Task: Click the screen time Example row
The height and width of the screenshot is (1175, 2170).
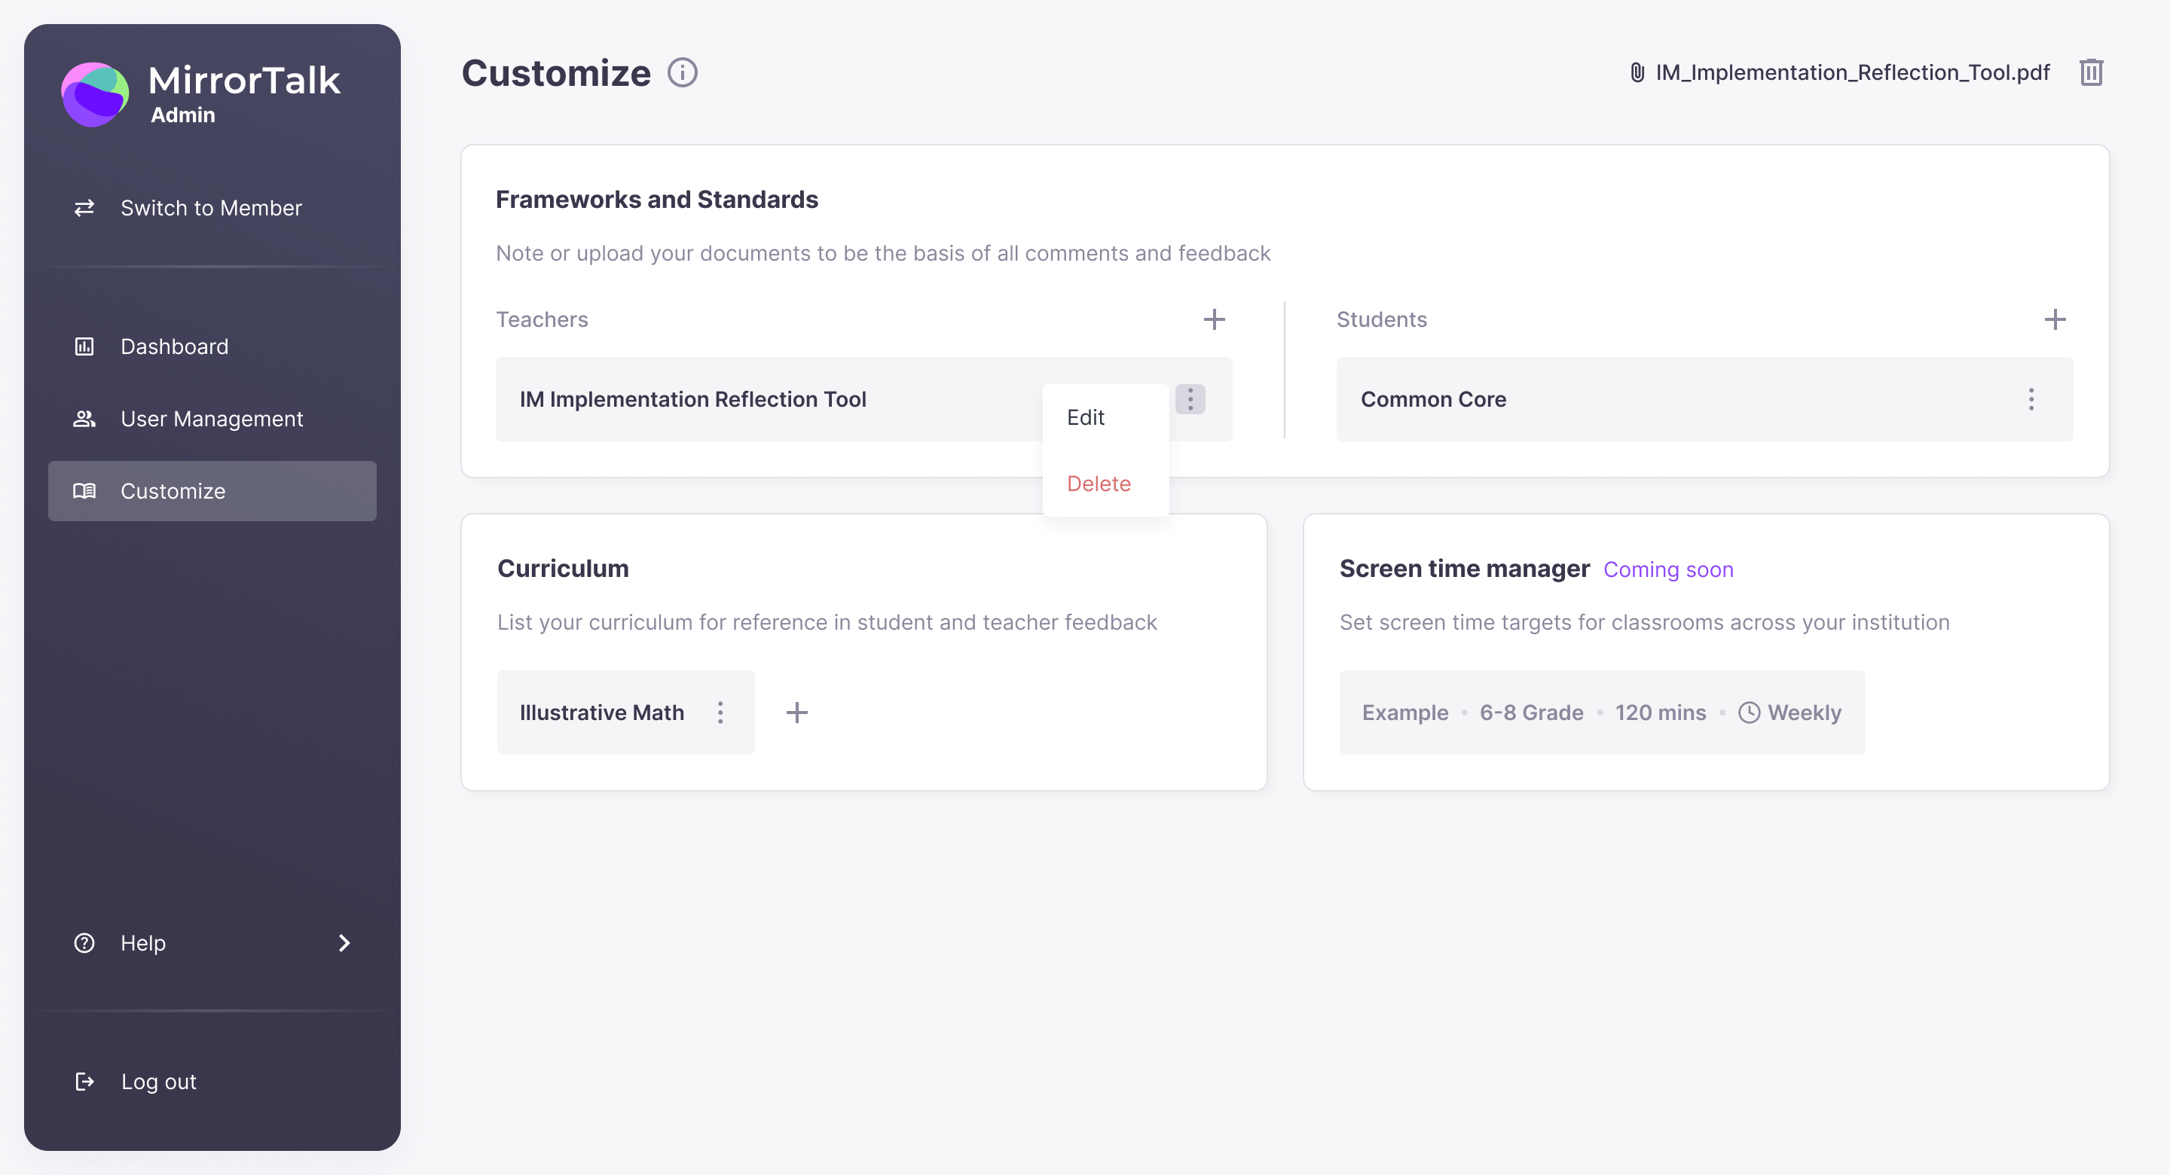Action: [1601, 713]
